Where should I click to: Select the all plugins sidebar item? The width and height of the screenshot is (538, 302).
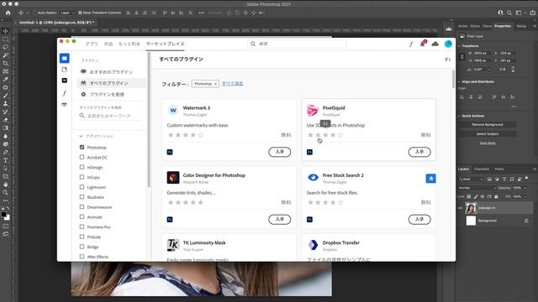(x=112, y=83)
